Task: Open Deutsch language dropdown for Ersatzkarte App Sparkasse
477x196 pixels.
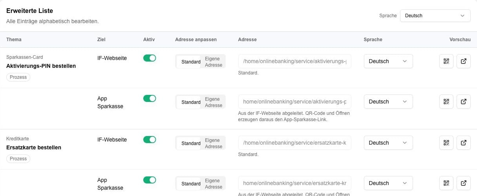Action: (x=388, y=183)
